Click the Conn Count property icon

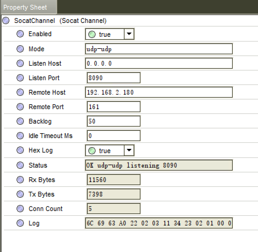click(x=20, y=209)
